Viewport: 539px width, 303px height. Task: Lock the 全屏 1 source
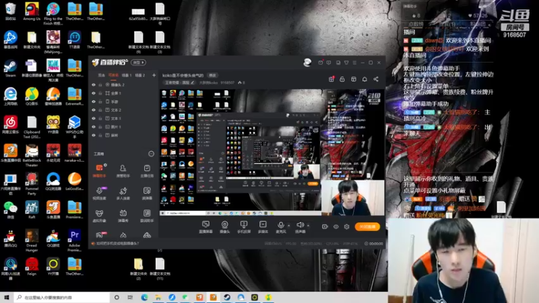coord(100,93)
